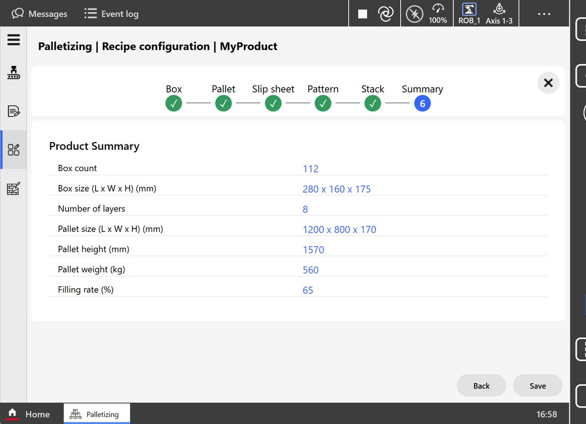Open Messages panel

coord(39,14)
